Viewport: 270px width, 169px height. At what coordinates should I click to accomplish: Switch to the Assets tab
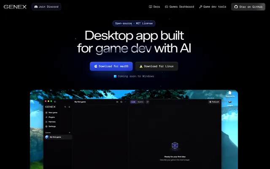[140, 102]
